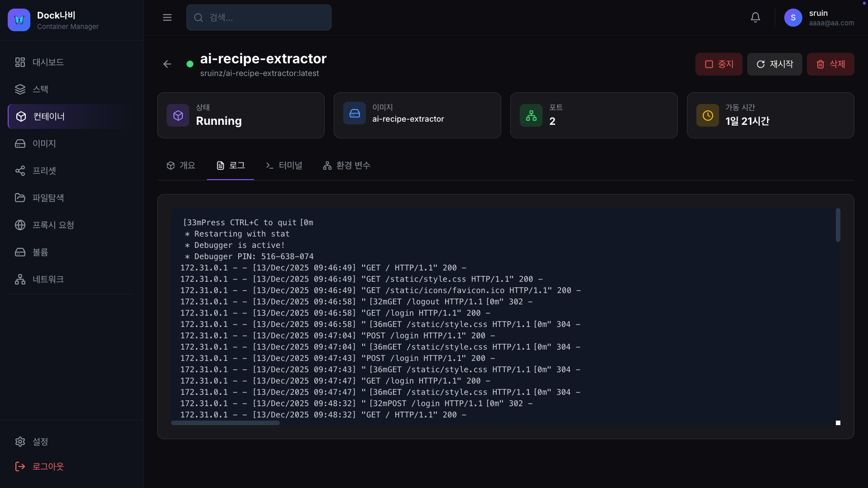Go back using the left arrow icon

pyautogui.click(x=167, y=64)
